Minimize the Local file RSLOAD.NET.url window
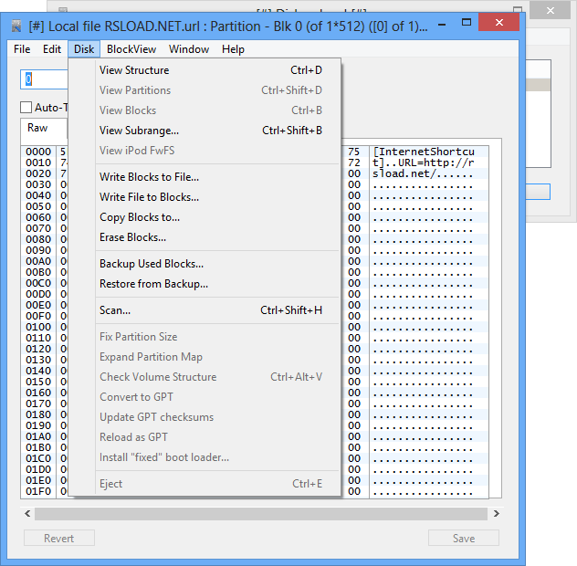Screen dimensions: 577x566 [442, 25]
